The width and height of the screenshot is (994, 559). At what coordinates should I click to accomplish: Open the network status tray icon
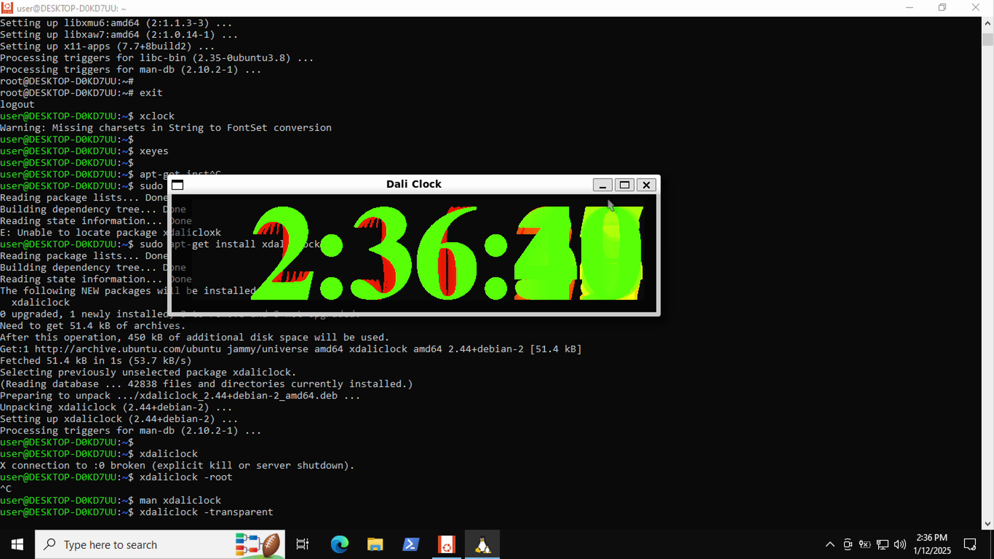pyautogui.click(x=883, y=545)
